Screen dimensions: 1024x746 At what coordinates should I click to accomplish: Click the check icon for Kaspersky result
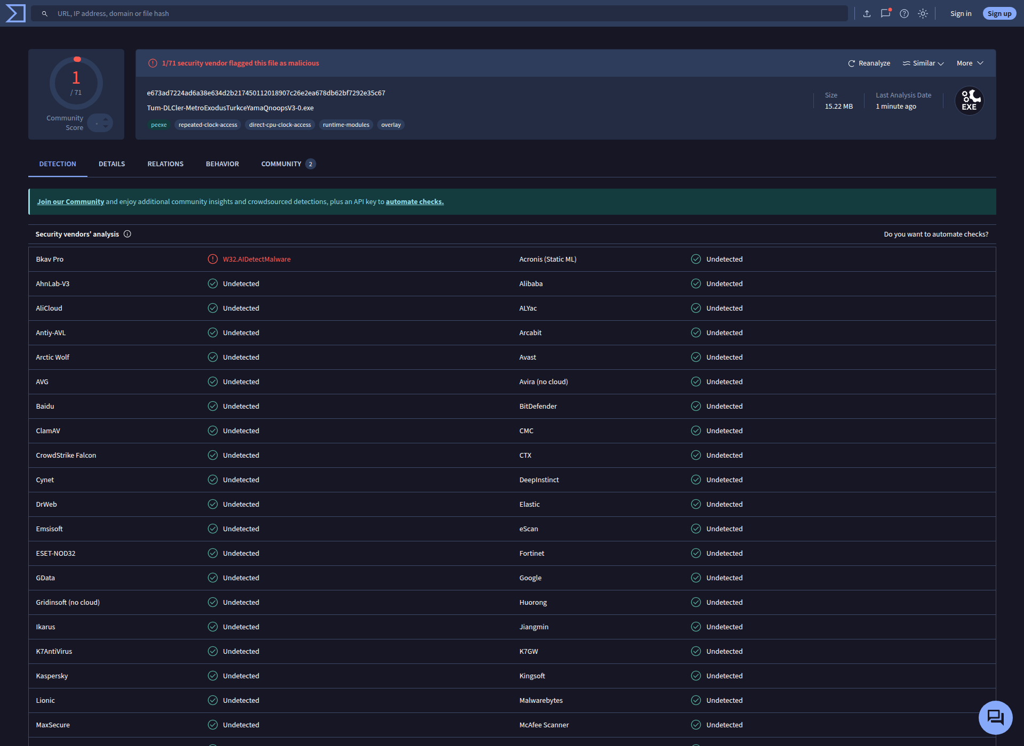pos(213,676)
